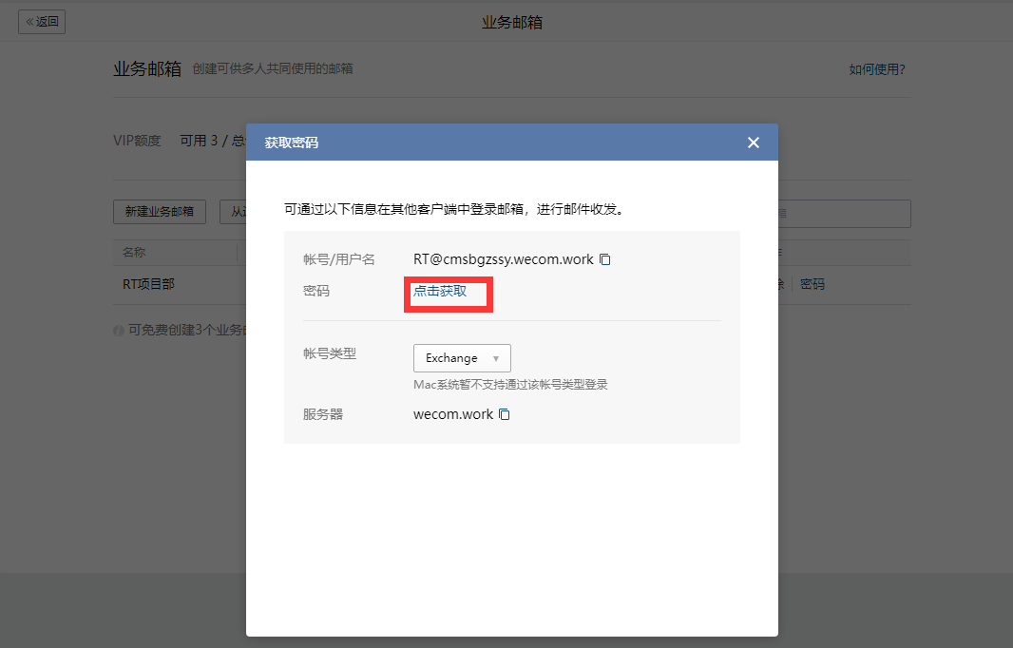This screenshot has width=1013, height=648.
Task: Open the 如何使用? help link
Action: [x=876, y=69]
